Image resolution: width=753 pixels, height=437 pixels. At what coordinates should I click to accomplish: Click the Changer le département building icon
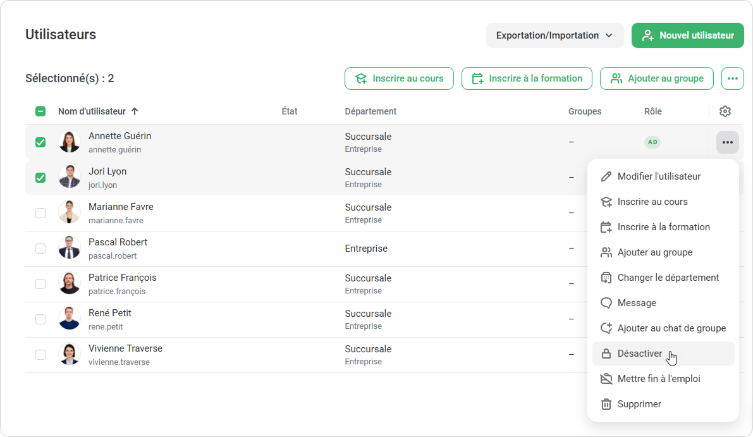(606, 278)
